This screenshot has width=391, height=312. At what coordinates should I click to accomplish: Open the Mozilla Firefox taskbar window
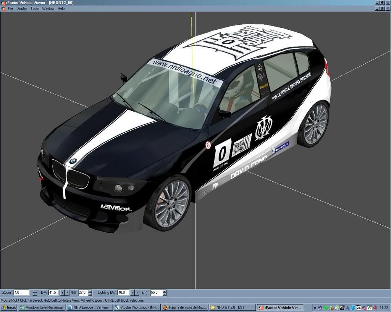pyautogui.click(x=184, y=307)
